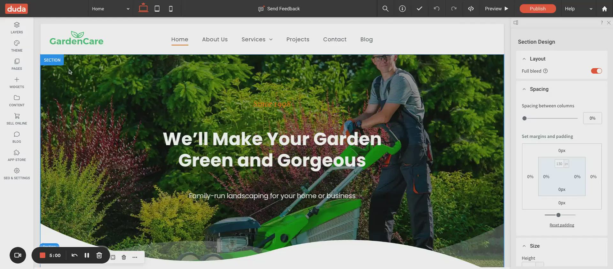This screenshot has height=269, width=613.
Task: Close the Section Design panel
Action: 609,23
